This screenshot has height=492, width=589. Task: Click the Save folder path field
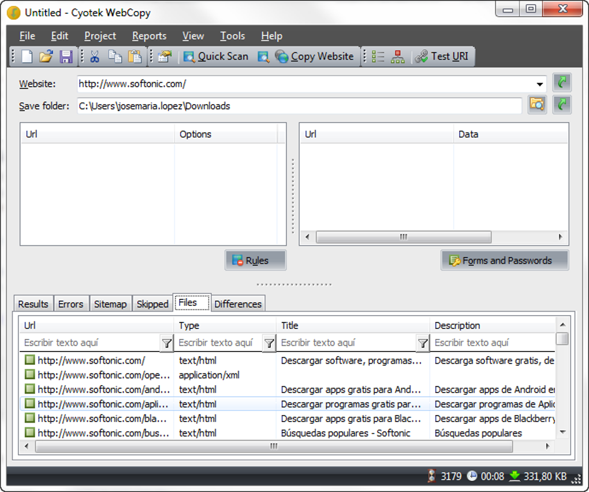coord(299,106)
